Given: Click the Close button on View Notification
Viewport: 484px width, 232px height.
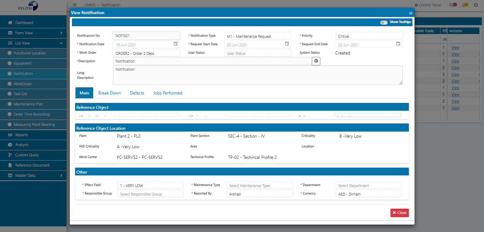Looking at the screenshot, I should coord(399,213).
